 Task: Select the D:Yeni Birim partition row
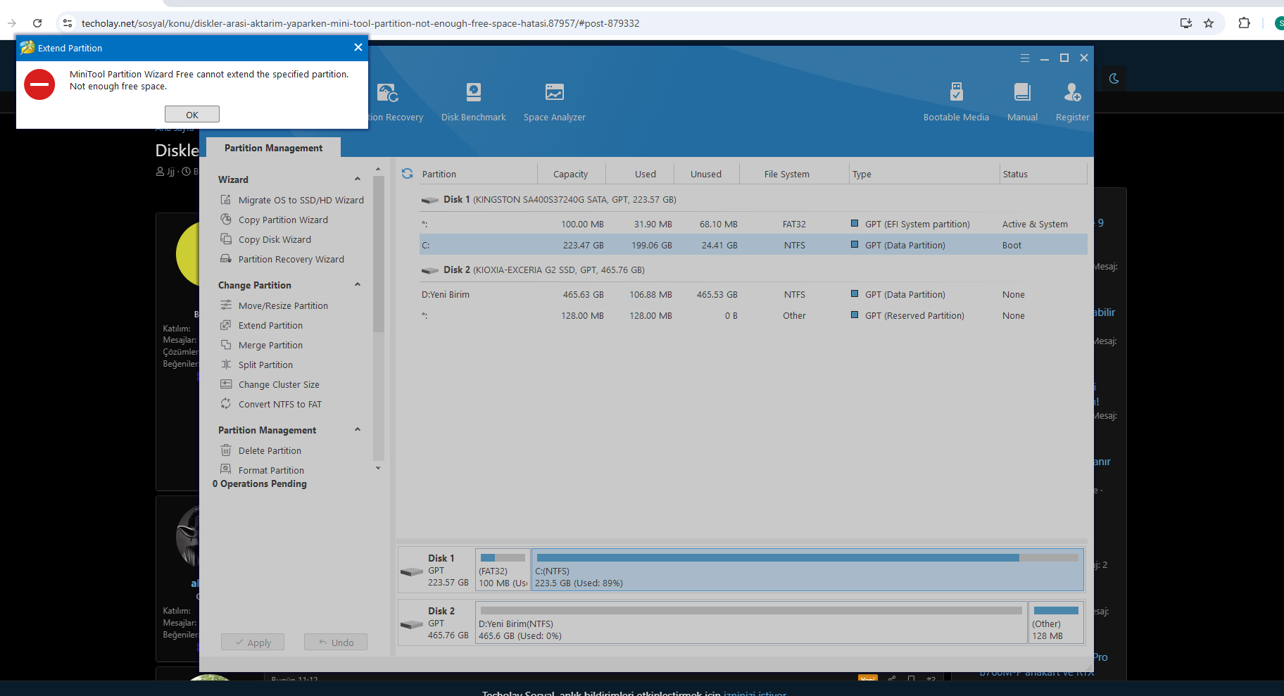(753, 294)
